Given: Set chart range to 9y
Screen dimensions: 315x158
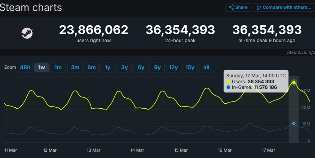Looking at the screenshot, I should 157,67.
